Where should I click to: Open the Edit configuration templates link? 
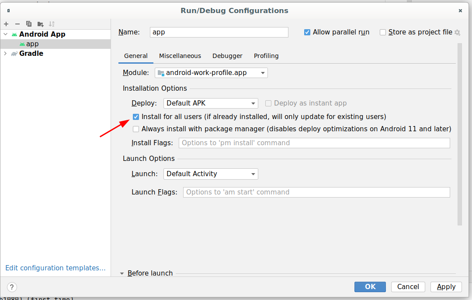click(x=56, y=268)
